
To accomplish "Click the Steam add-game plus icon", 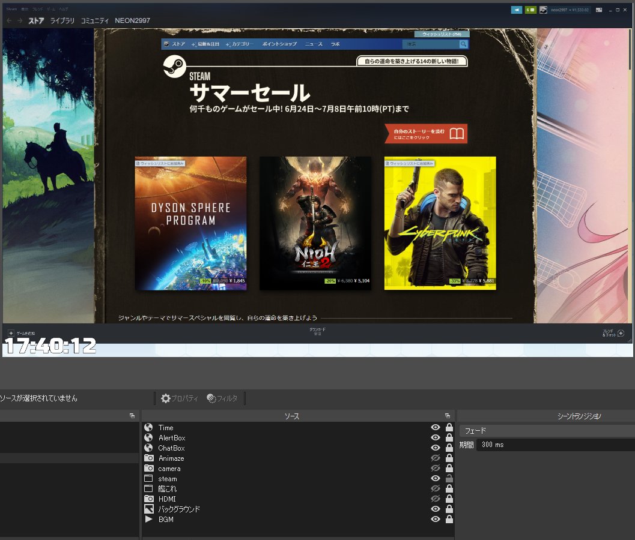I will pos(11,334).
